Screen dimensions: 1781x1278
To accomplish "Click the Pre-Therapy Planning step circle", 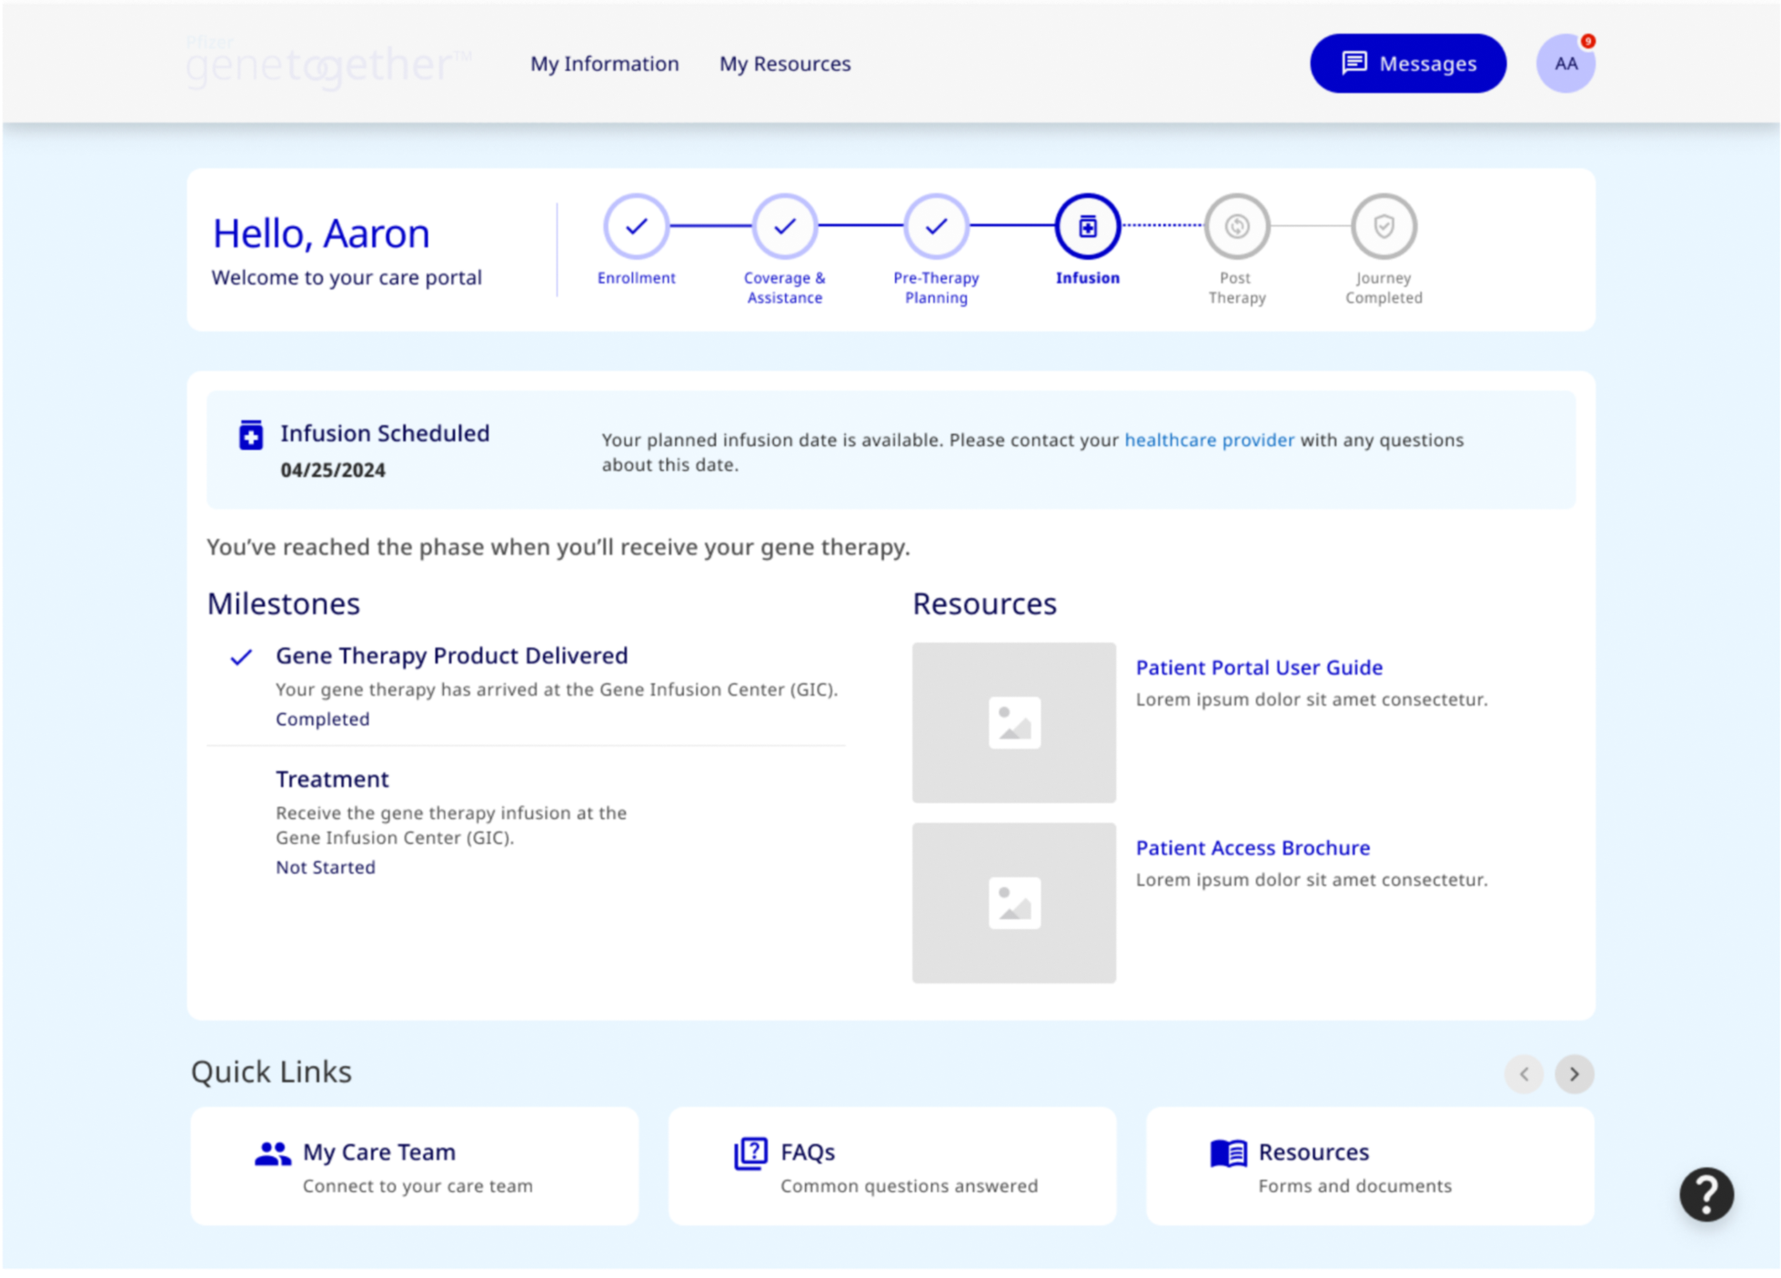I will (936, 226).
